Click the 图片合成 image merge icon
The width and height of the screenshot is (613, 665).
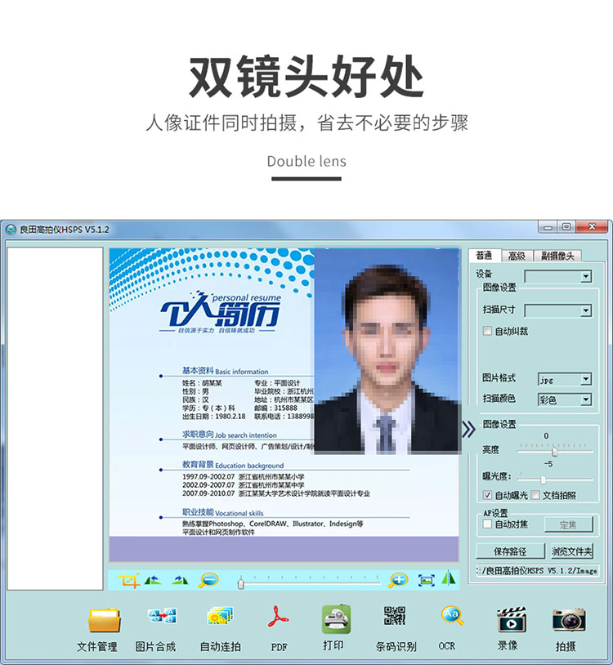[162, 616]
